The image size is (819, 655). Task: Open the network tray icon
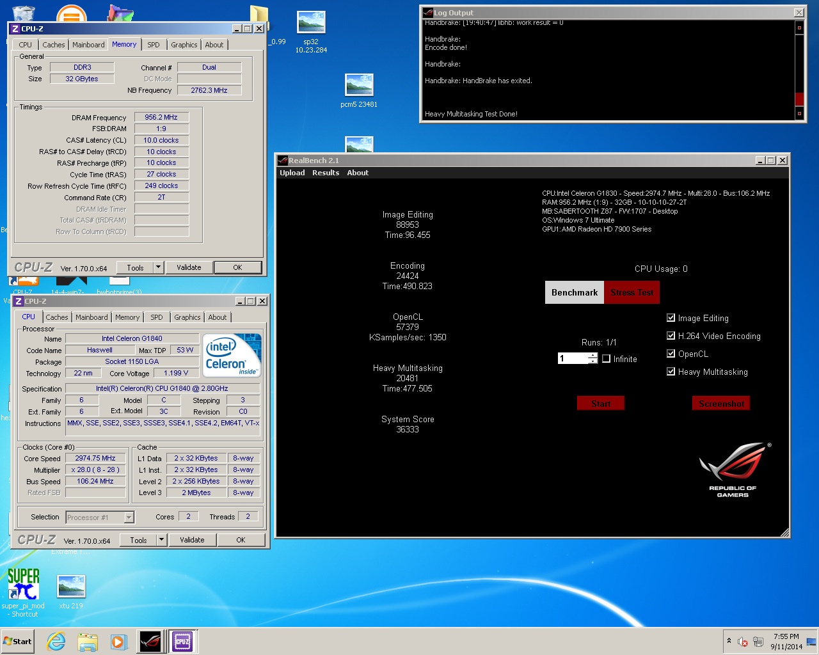pos(758,642)
